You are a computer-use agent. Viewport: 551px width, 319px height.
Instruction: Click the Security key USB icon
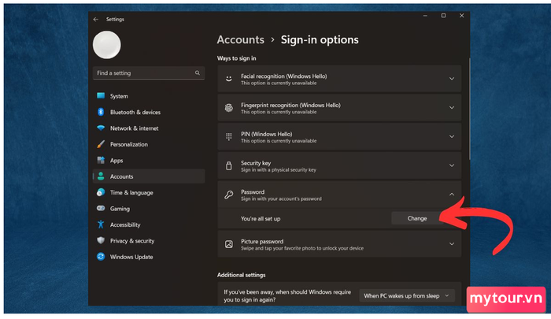(229, 165)
